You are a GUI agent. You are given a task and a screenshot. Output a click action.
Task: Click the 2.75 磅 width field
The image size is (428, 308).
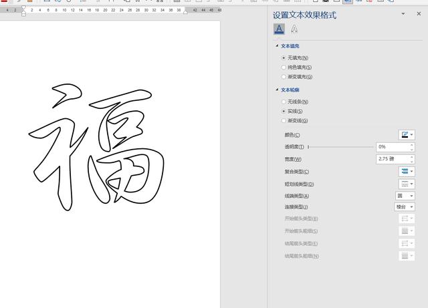click(x=393, y=159)
